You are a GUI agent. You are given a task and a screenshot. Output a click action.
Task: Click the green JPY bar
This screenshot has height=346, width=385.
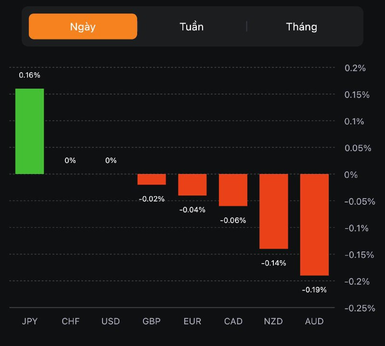(x=29, y=131)
